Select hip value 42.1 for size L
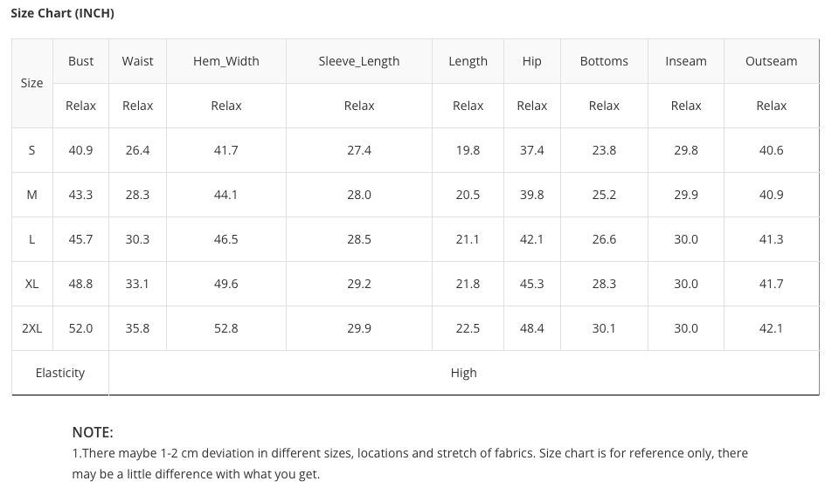The image size is (832, 495). point(531,239)
